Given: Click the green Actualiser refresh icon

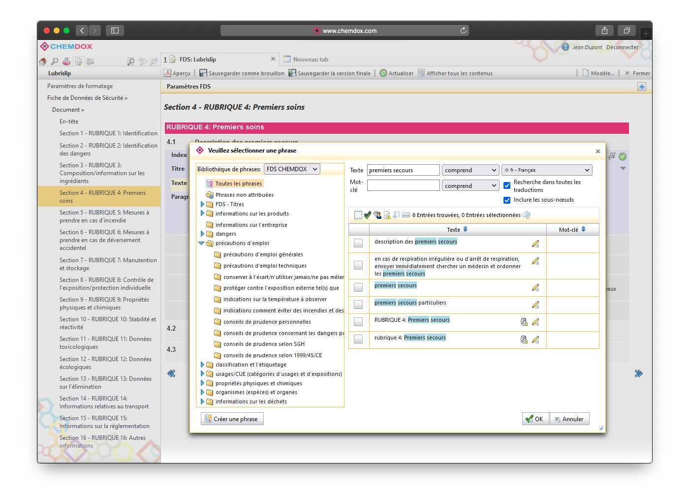Looking at the screenshot, I should [383, 73].
